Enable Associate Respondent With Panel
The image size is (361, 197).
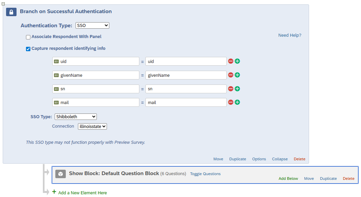(28, 37)
